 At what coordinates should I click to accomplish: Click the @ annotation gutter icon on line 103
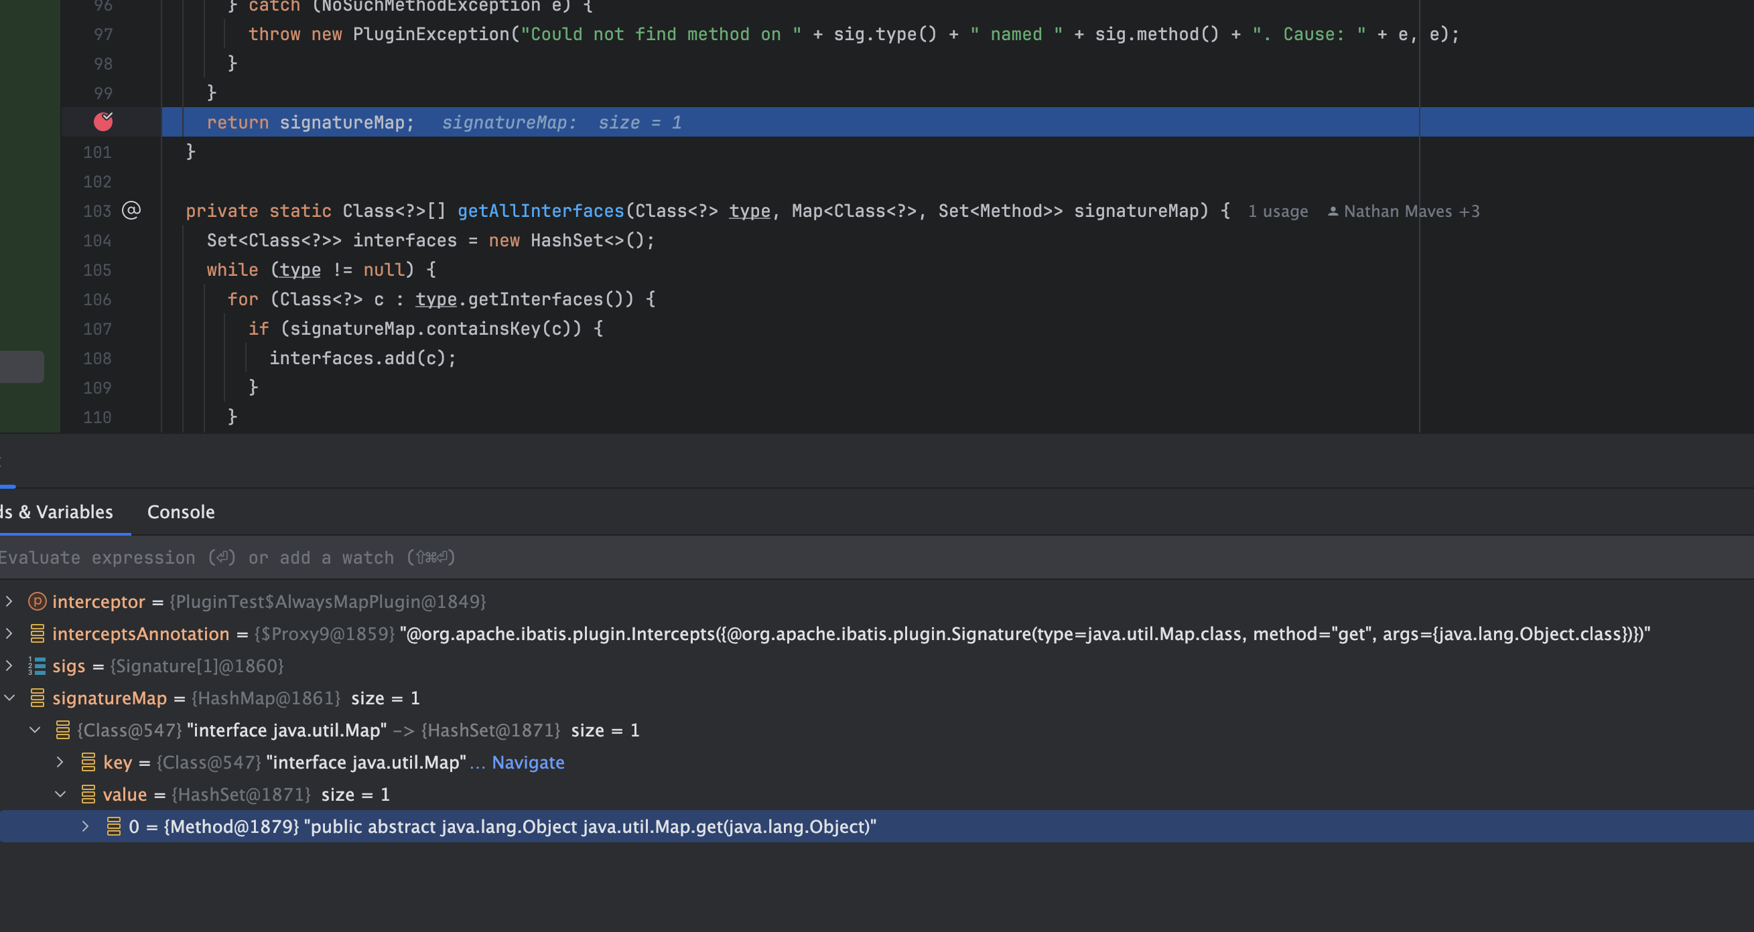tap(131, 210)
